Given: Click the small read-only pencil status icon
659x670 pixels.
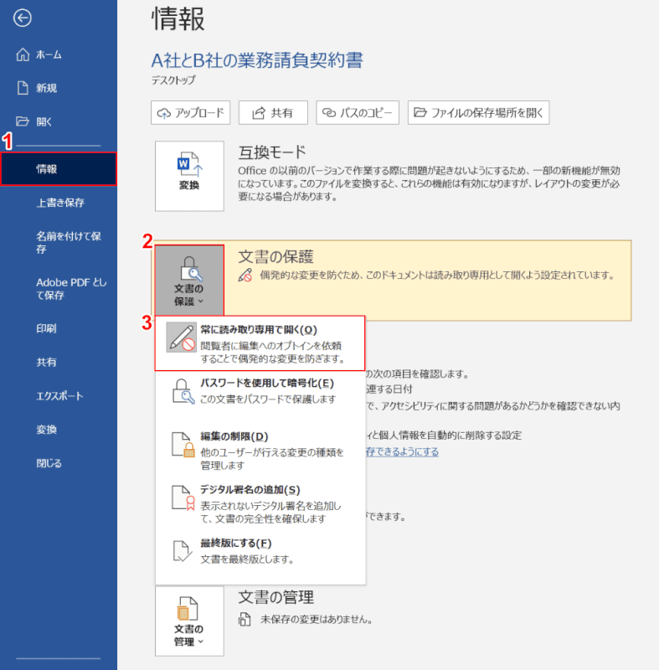Looking at the screenshot, I should [x=245, y=276].
